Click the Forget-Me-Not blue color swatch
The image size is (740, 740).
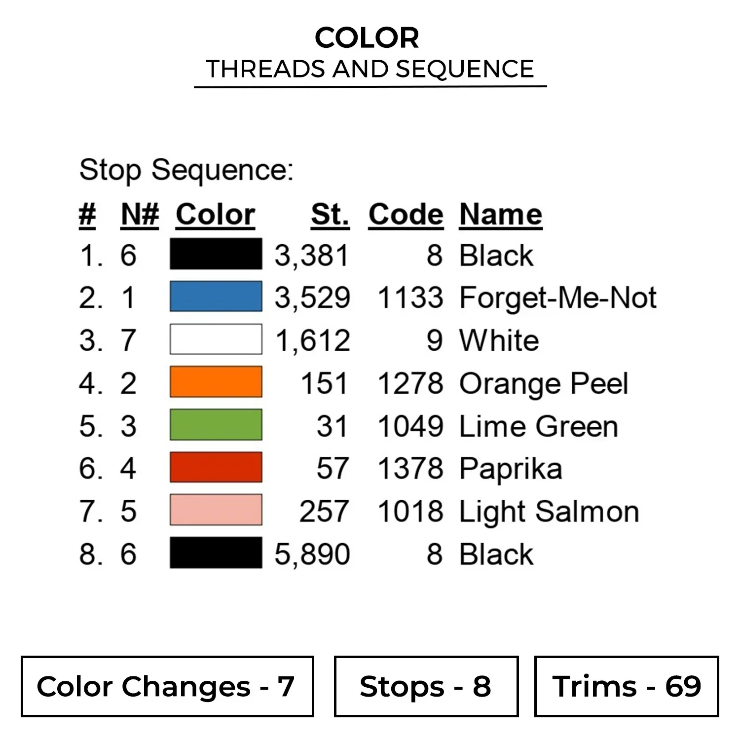coord(216,297)
